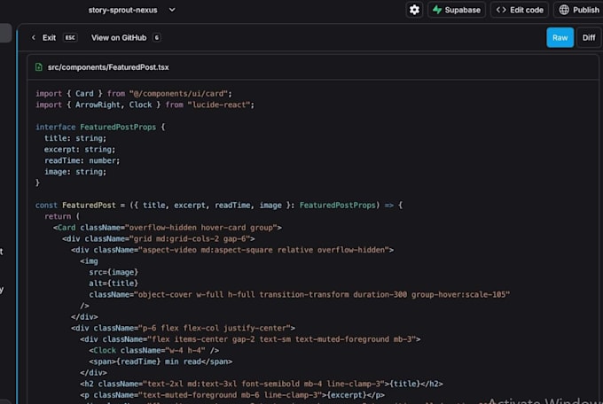Click the FeaturedPost.tsx file icon
Image resolution: width=603 pixels, height=404 pixels.
(x=39, y=66)
